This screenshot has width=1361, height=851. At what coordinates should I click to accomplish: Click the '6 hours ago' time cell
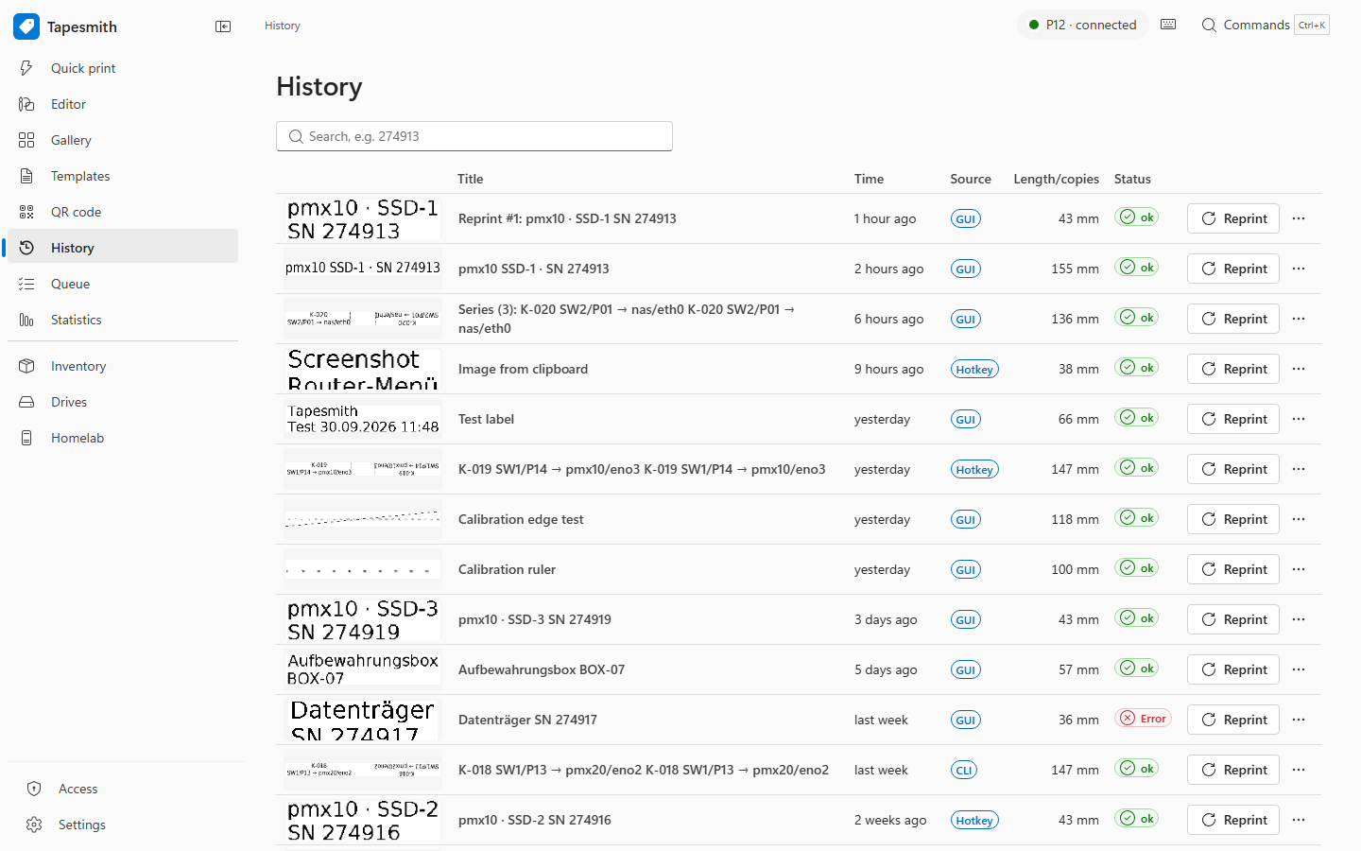point(888,319)
